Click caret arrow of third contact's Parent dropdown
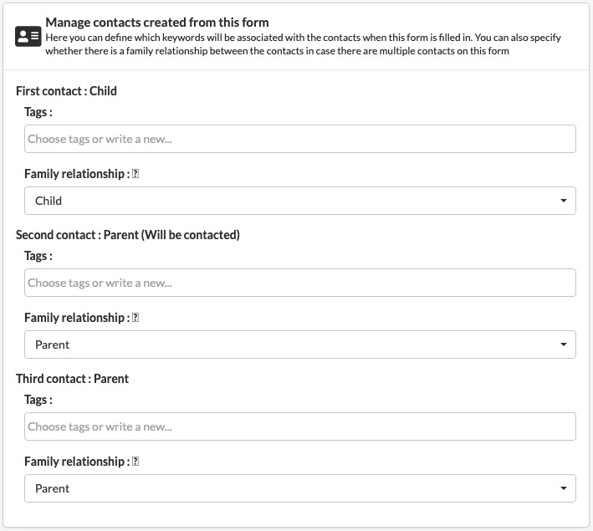This screenshot has width=593, height=531. tap(564, 488)
